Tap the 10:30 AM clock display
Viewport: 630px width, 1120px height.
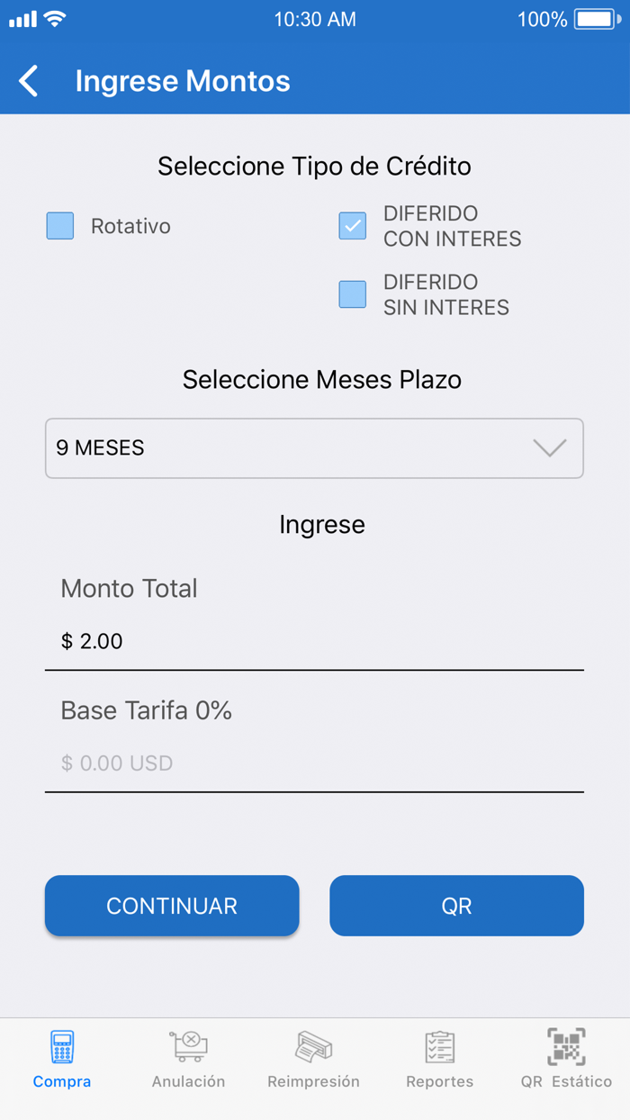coord(314,18)
